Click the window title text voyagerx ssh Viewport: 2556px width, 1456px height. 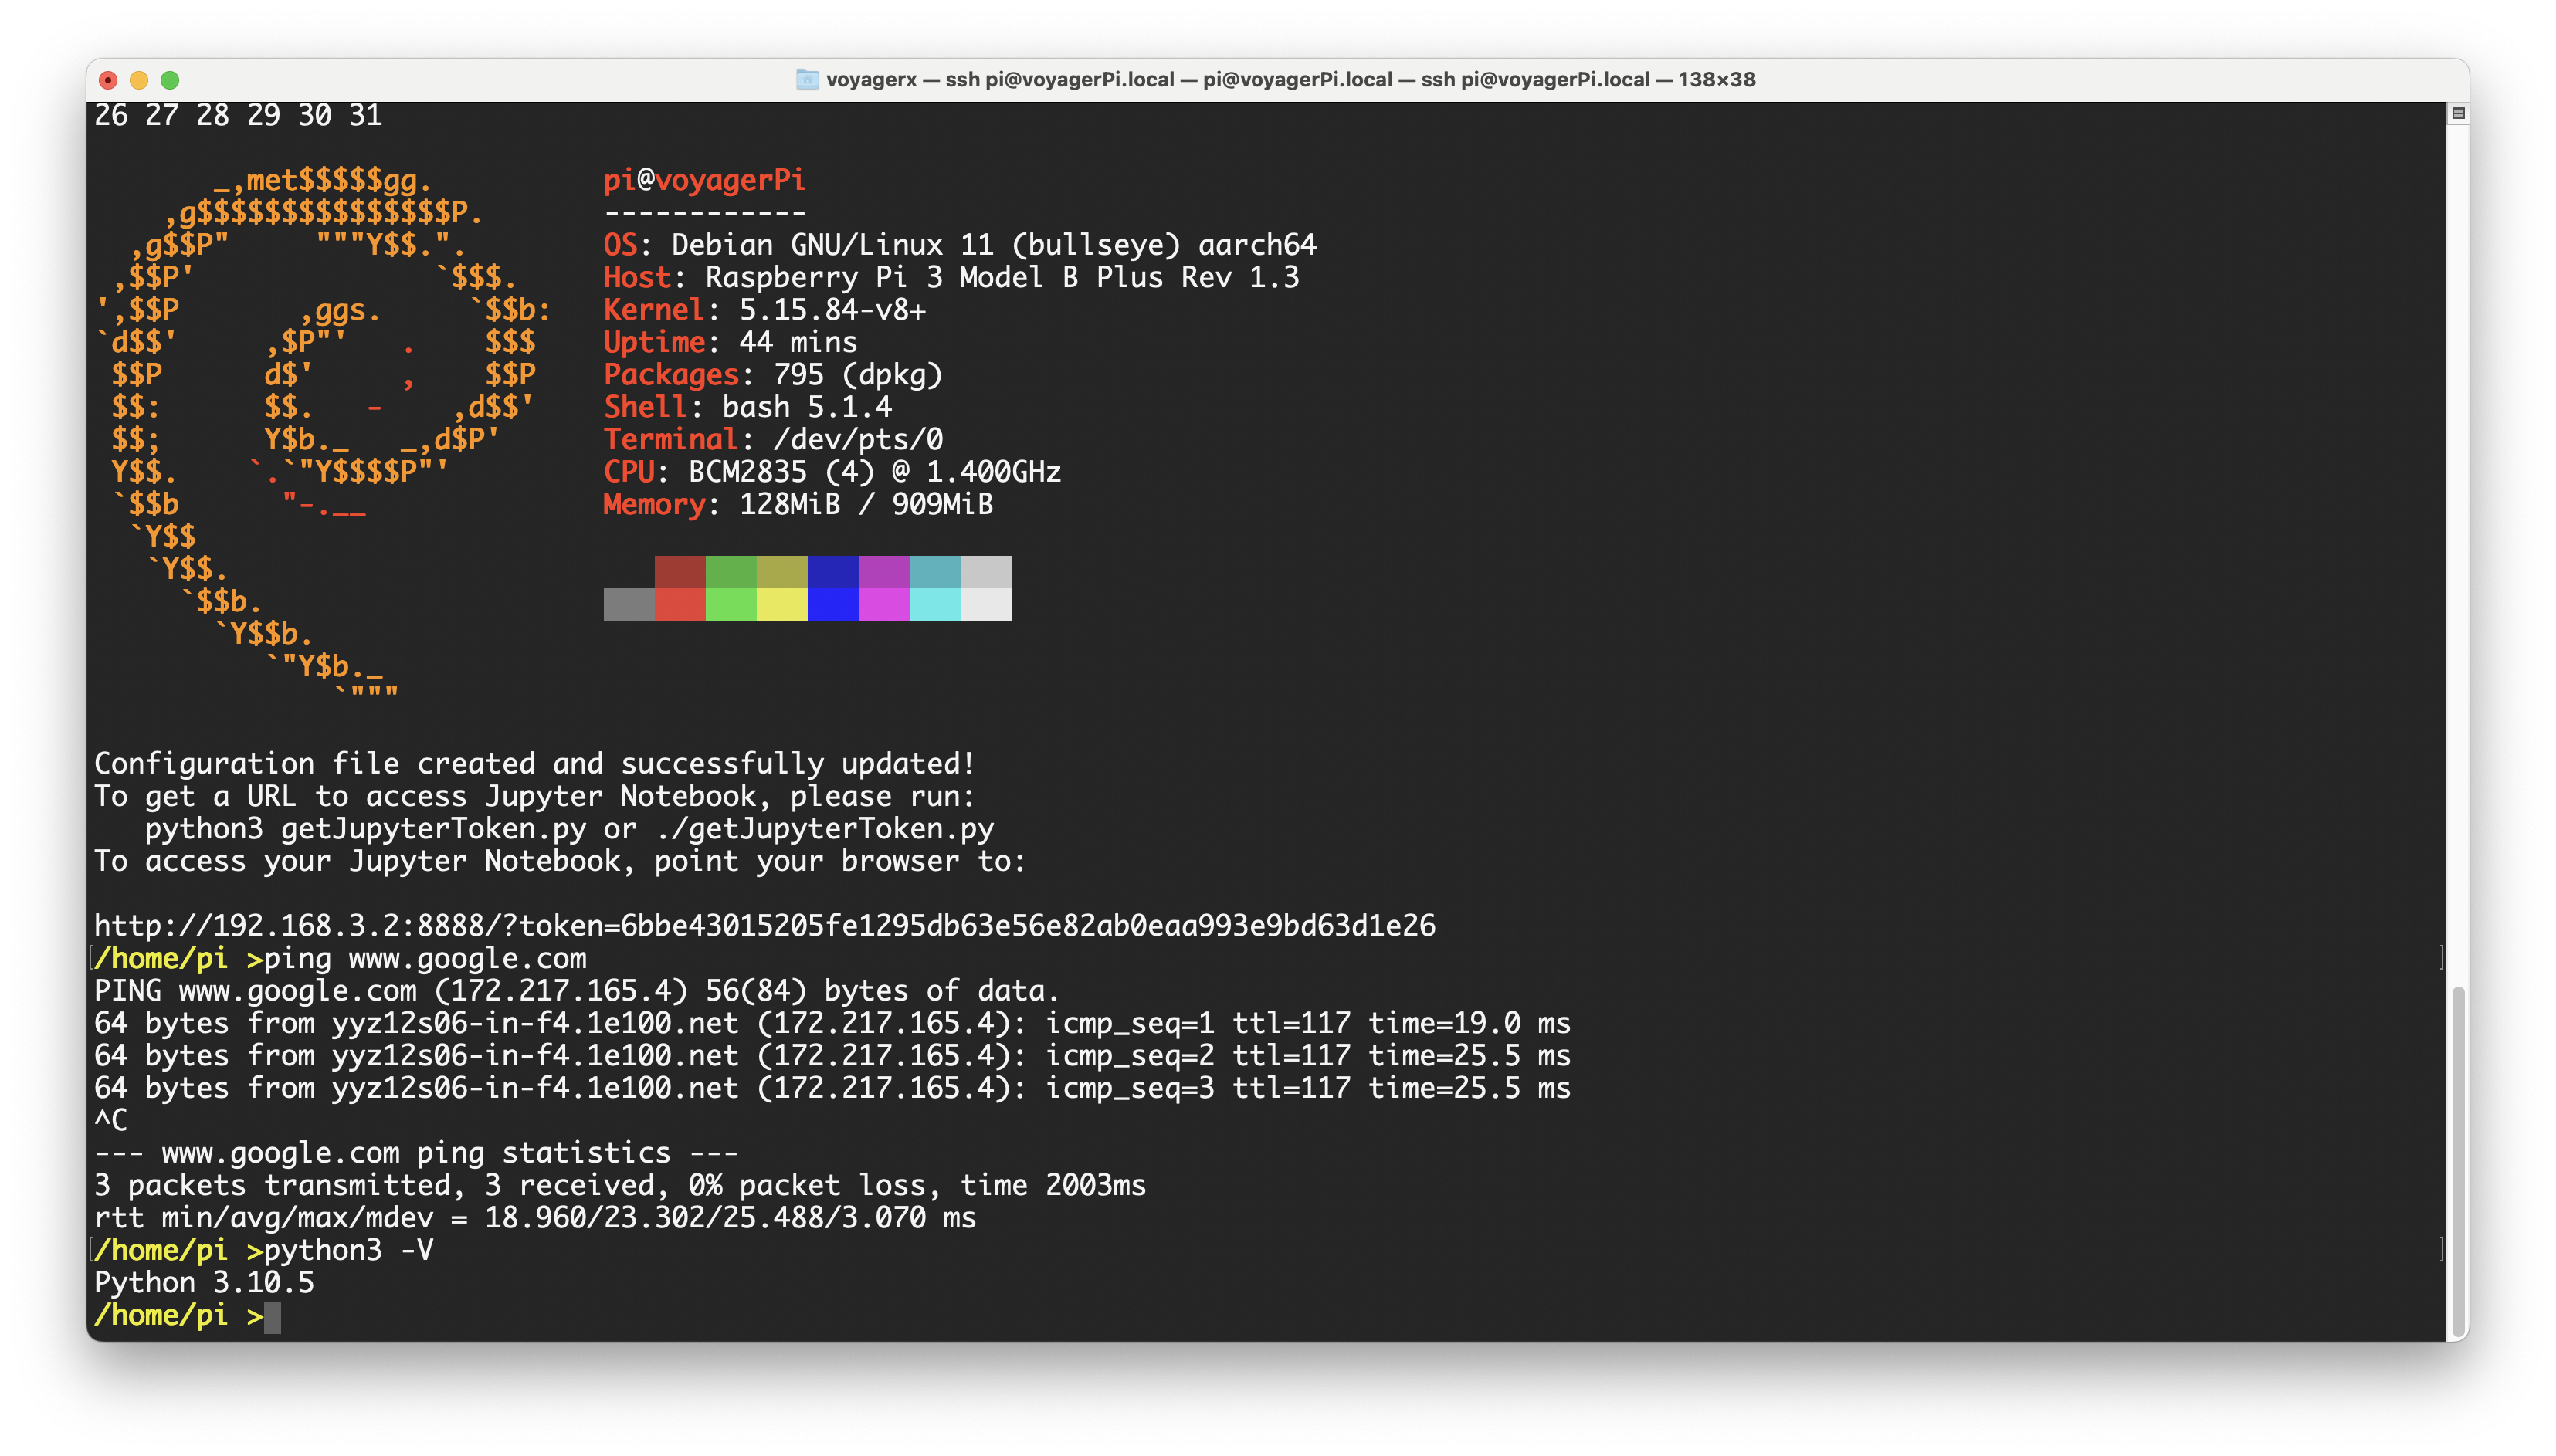pyautogui.click(x=1290, y=79)
